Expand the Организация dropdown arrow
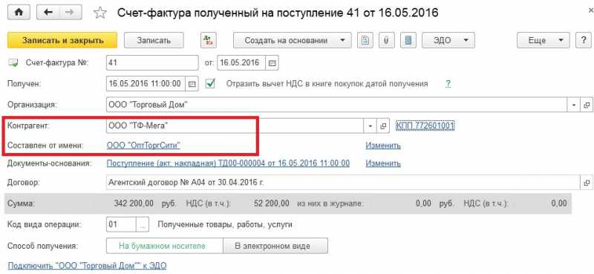The image size is (594, 274). pos(573,105)
